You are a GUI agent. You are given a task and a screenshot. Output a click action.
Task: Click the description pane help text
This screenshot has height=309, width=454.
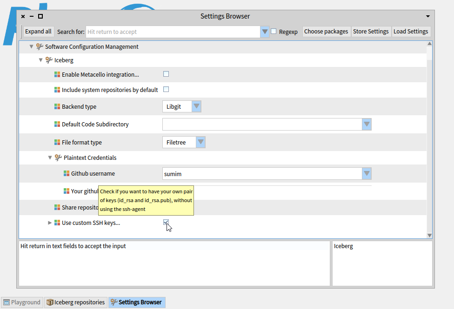tap(73, 246)
